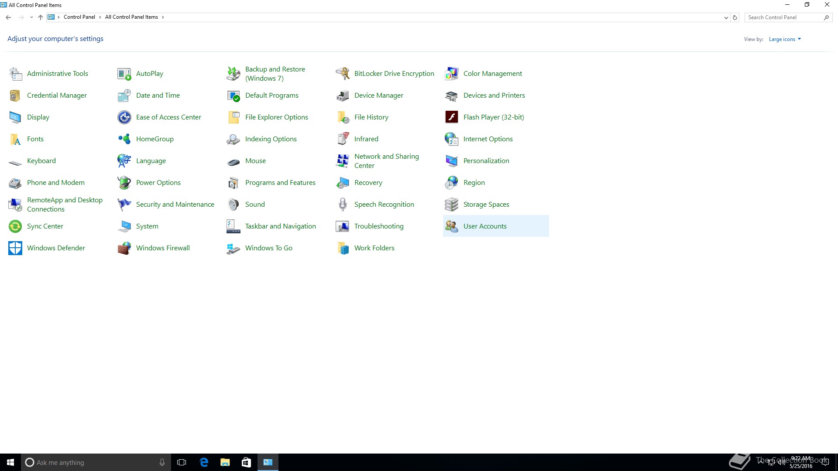The width and height of the screenshot is (838, 471).
Task: Open the Windows Start menu
Action: click(x=10, y=462)
